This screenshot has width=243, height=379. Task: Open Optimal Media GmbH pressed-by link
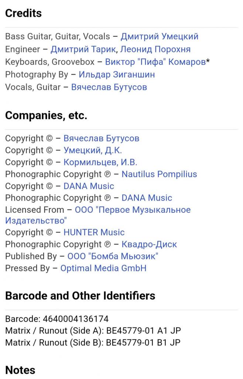coord(103,268)
